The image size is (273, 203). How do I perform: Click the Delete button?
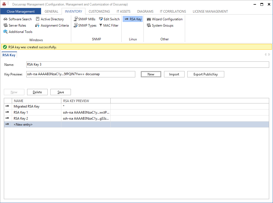click(x=37, y=92)
